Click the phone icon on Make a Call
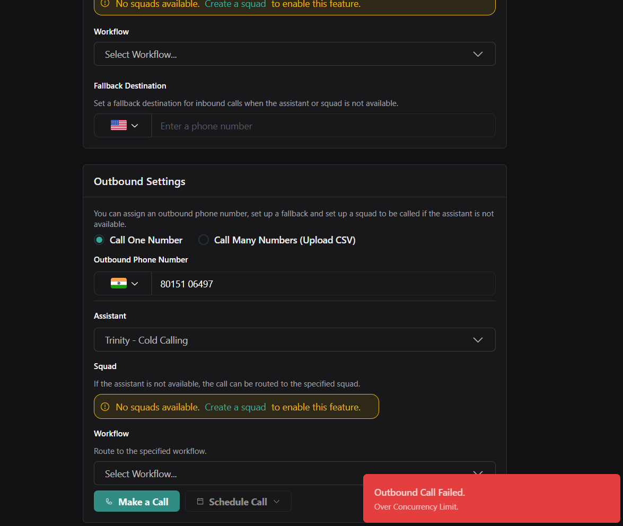This screenshot has height=526, width=623. pos(109,502)
